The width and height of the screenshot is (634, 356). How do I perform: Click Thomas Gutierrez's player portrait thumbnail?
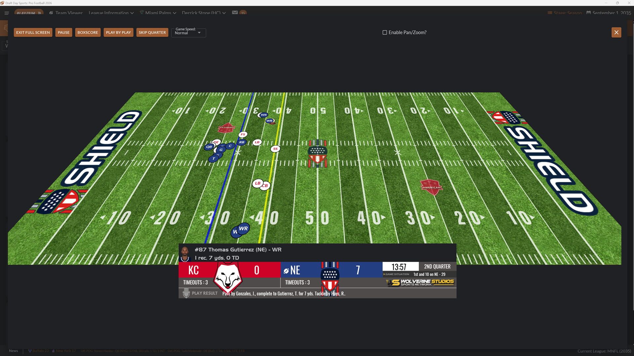(x=186, y=253)
